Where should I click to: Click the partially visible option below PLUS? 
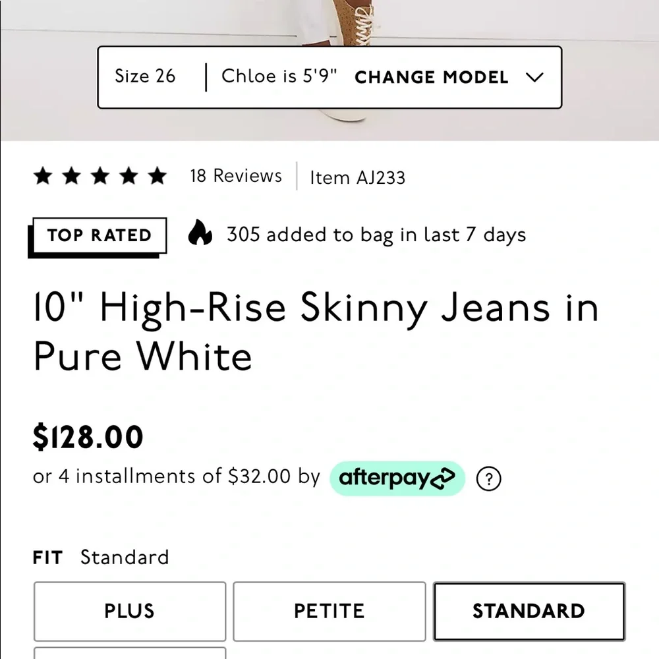129,655
